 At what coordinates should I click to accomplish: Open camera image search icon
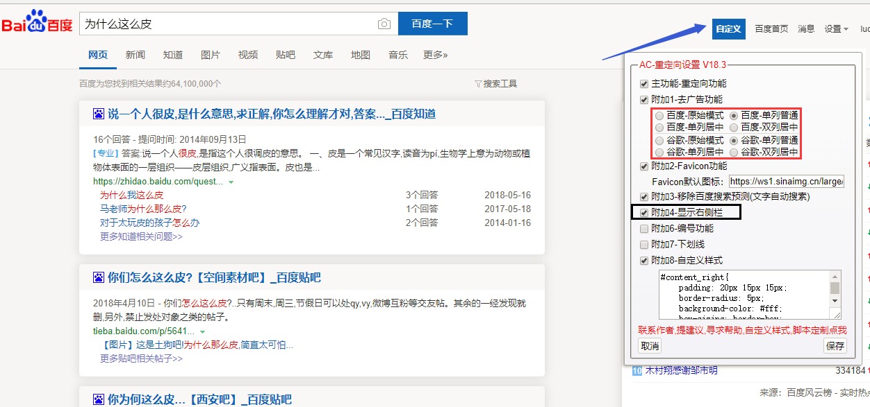coord(384,24)
